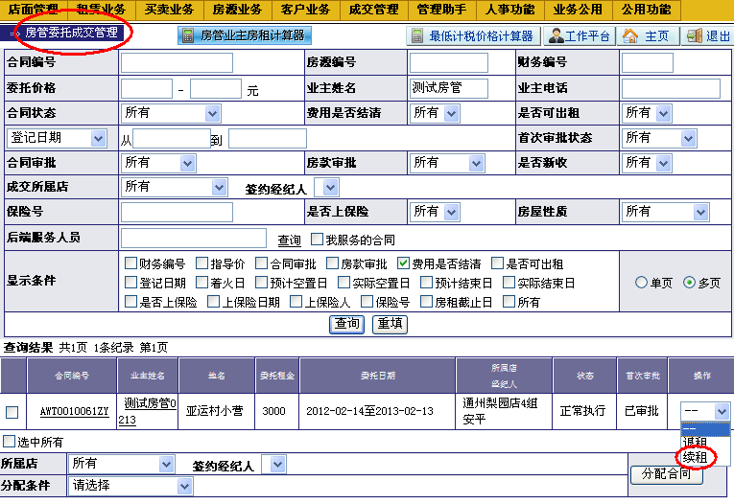Click the 工作平台 person icon
The image size is (734, 503).
(x=556, y=35)
